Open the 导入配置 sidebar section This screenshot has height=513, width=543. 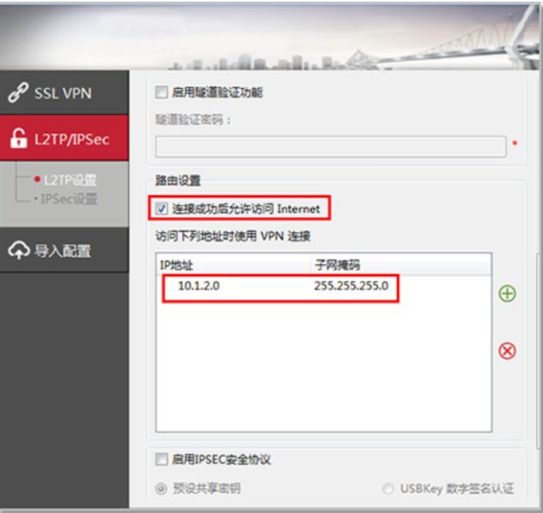point(64,250)
